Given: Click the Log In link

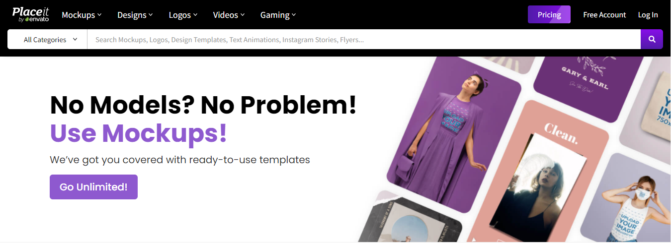Looking at the screenshot, I should (x=648, y=15).
